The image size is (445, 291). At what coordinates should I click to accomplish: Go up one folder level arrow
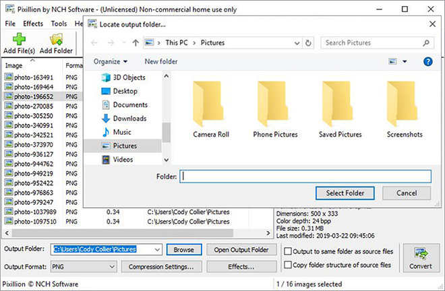pyautogui.click(x=136, y=43)
